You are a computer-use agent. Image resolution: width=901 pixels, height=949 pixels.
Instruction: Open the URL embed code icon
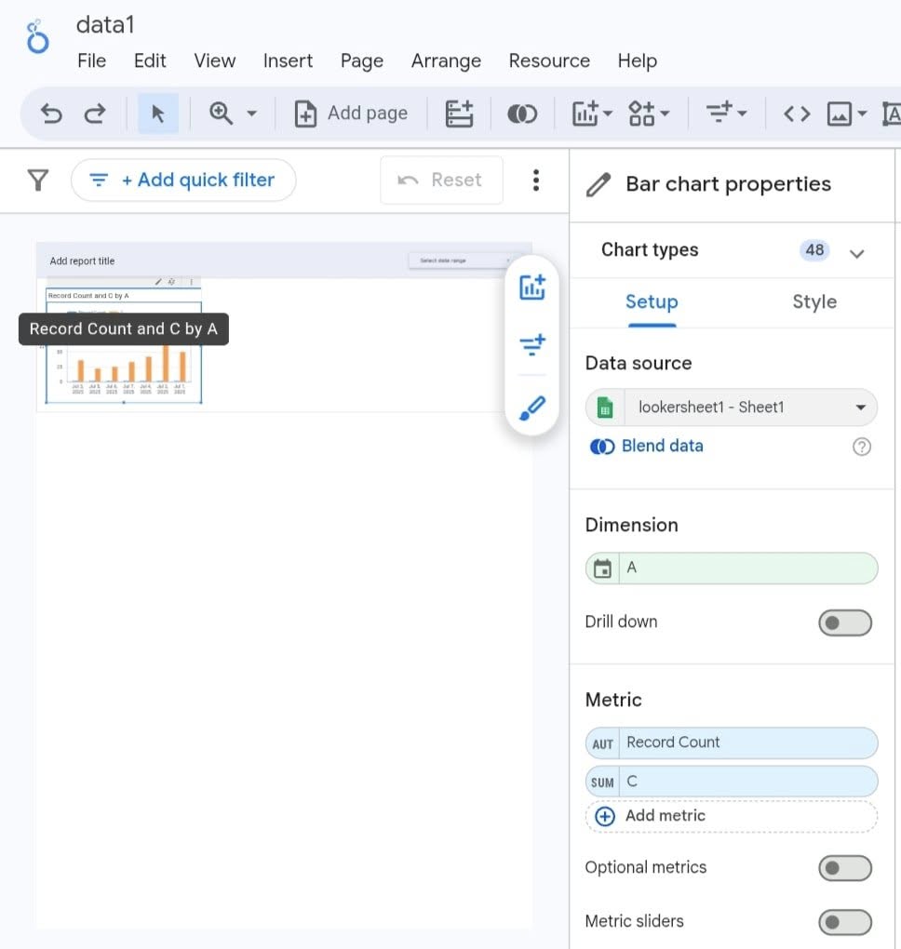coord(796,114)
